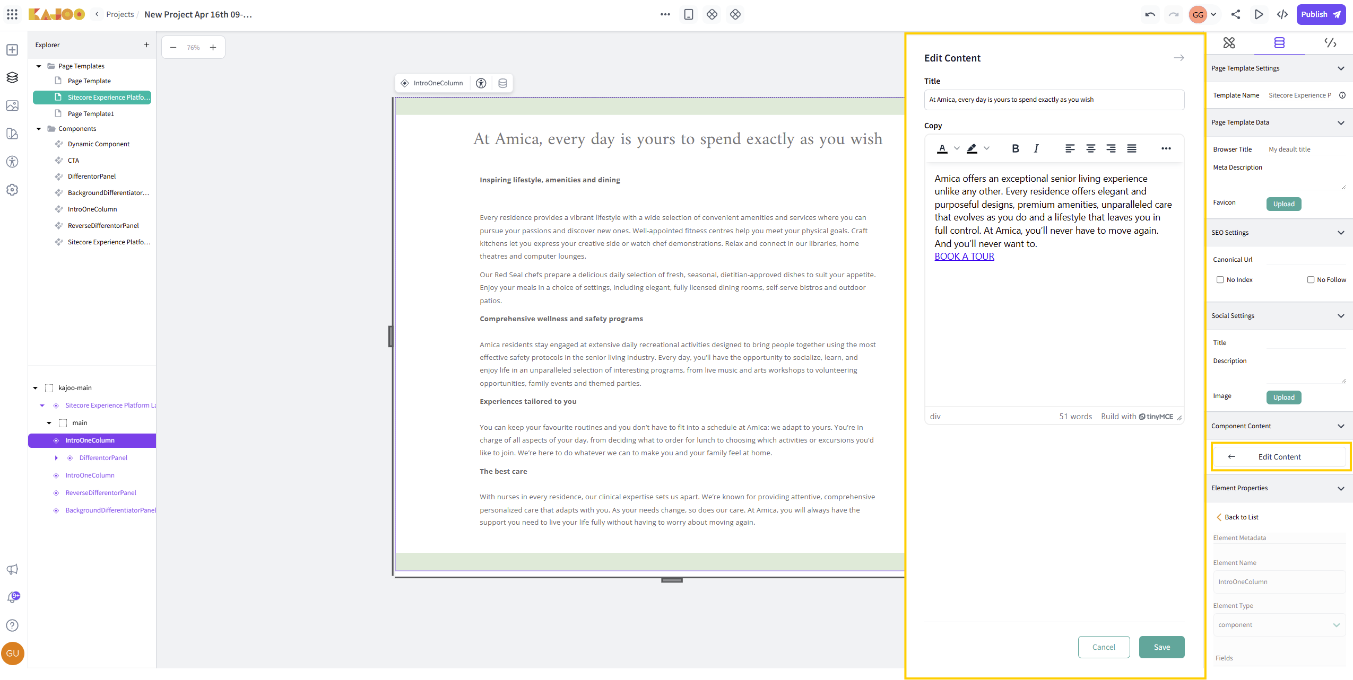Click the justify text alignment icon

click(x=1131, y=148)
